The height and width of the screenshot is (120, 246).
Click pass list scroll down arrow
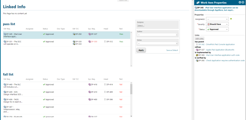point(131,66)
